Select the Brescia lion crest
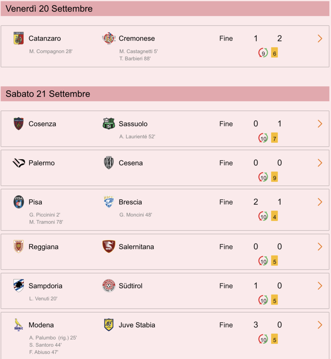This screenshot has height=359, width=331. (x=109, y=202)
